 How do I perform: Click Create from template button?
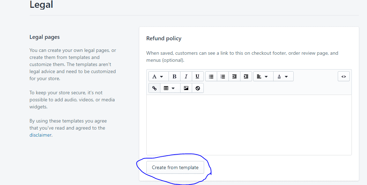[x=175, y=167]
